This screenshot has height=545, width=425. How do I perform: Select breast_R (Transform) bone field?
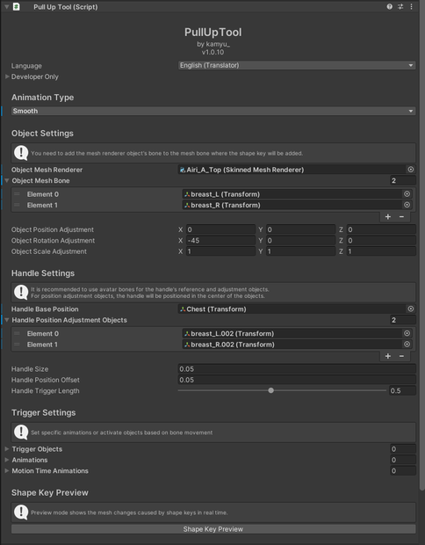pos(292,205)
